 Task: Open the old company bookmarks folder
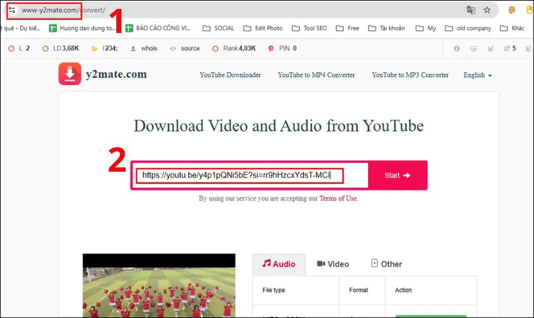(x=468, y=28)
